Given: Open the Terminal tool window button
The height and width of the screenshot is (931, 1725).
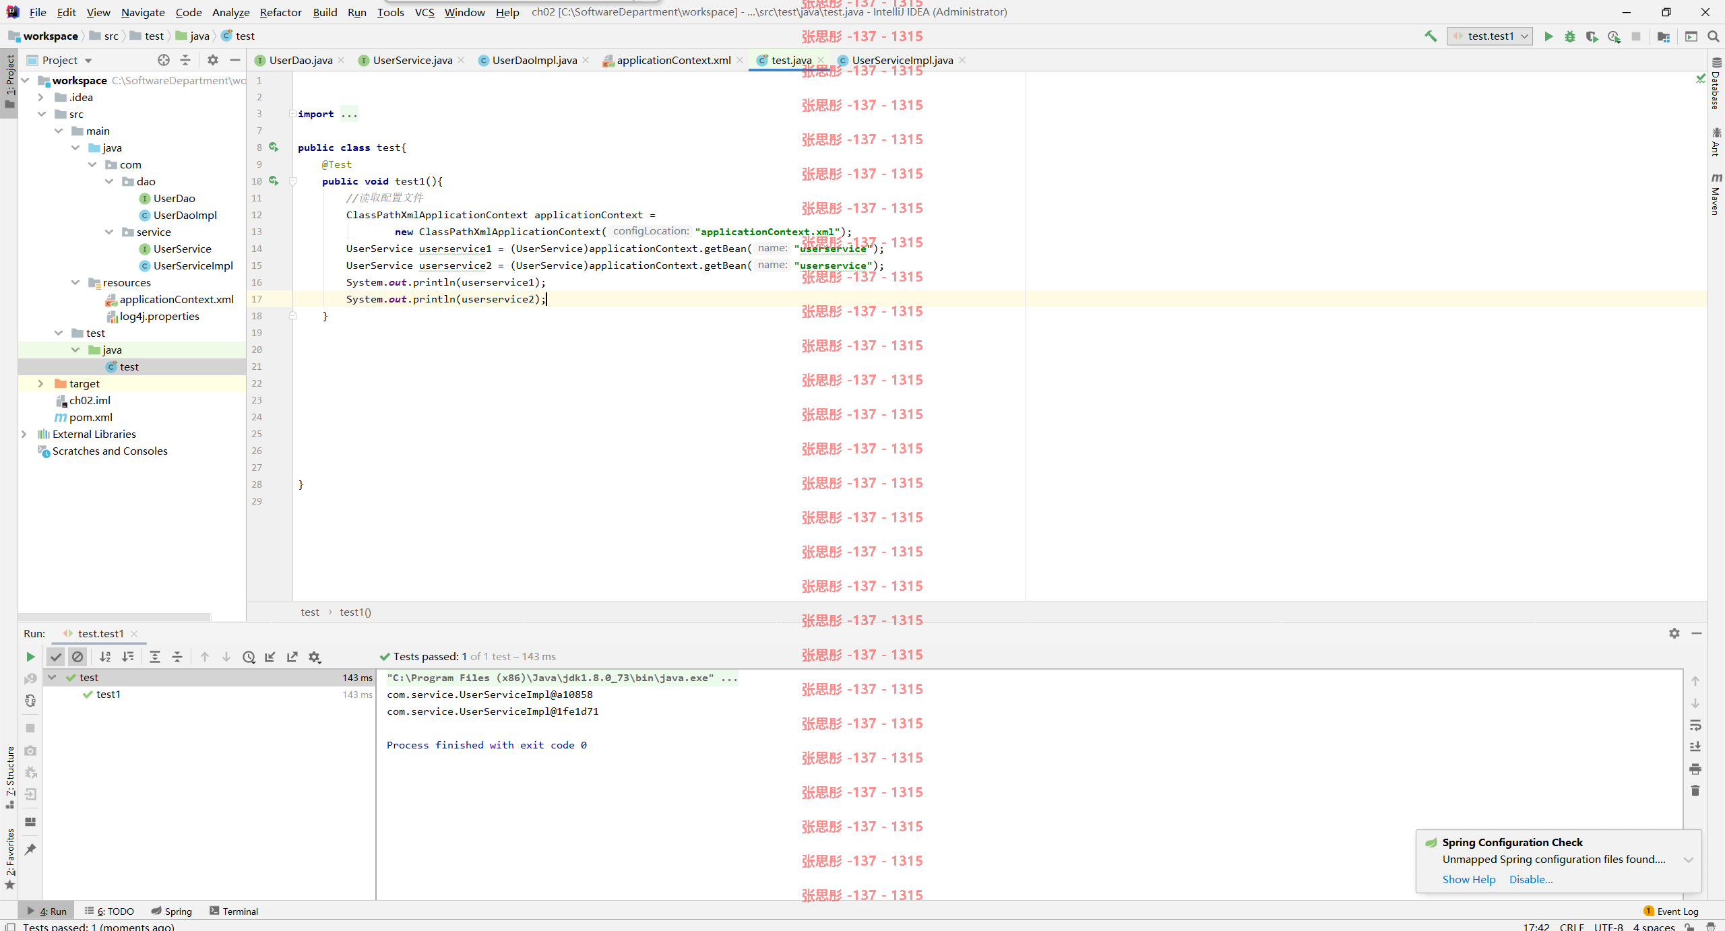Looking at the screenshot, I should 234,911.
